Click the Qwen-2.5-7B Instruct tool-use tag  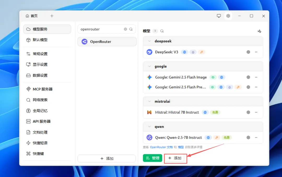point(217,137)
